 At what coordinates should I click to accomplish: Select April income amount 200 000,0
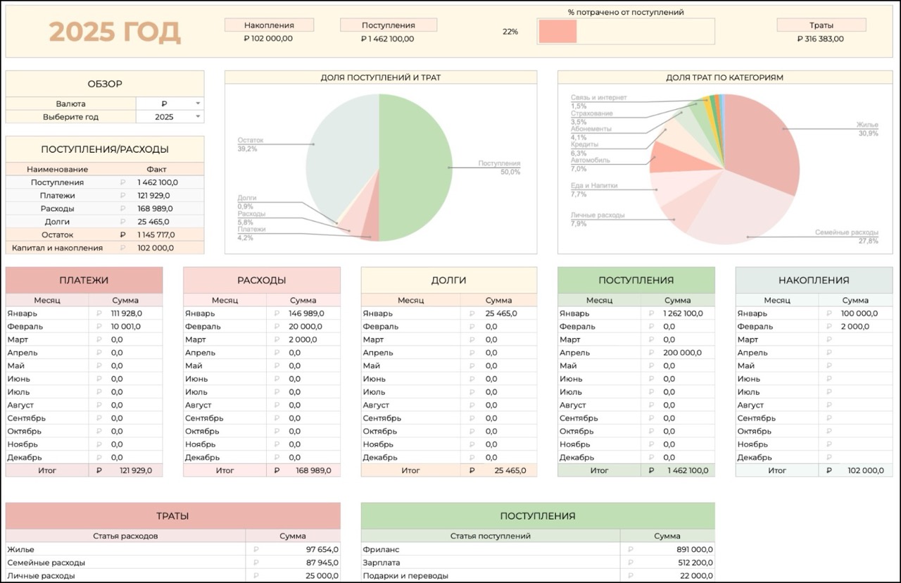[682, 353]
